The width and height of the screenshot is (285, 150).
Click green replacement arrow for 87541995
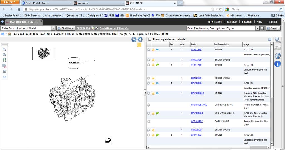[x=158, y=65]
